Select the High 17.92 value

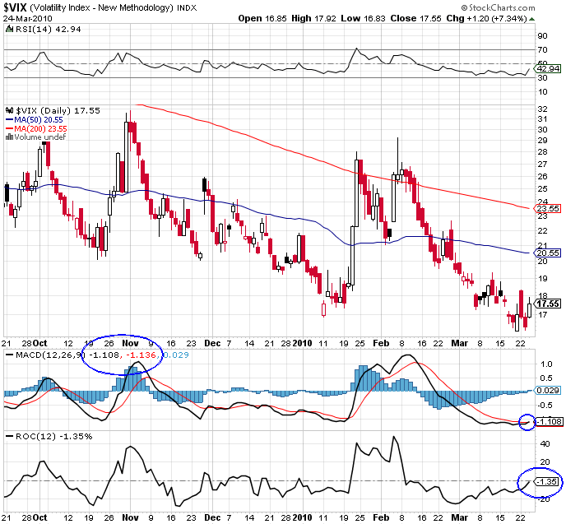tap(313, 18)
